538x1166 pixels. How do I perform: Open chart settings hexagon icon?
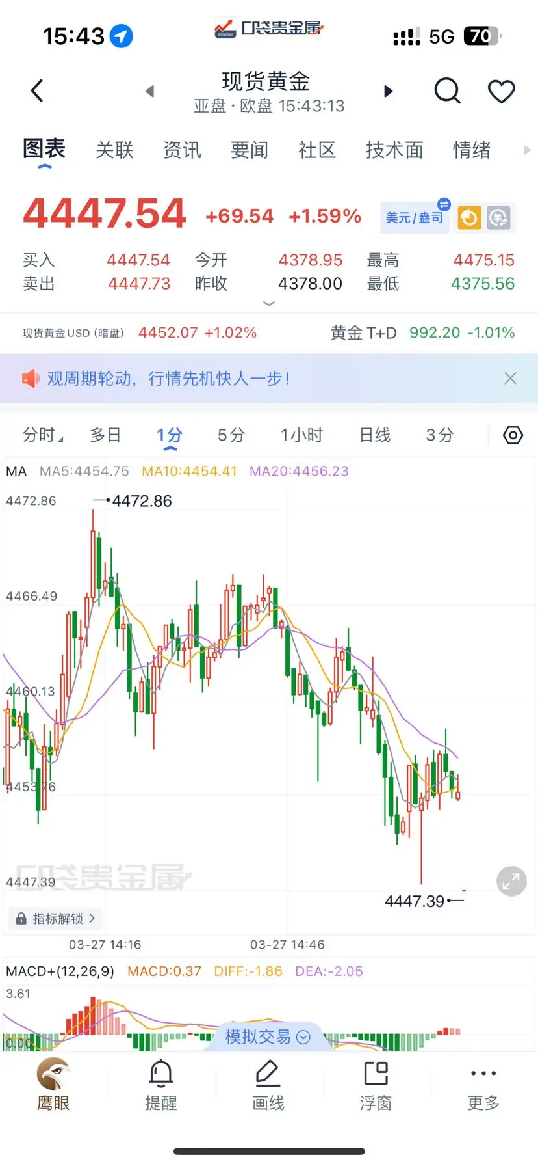coord(513,435)
